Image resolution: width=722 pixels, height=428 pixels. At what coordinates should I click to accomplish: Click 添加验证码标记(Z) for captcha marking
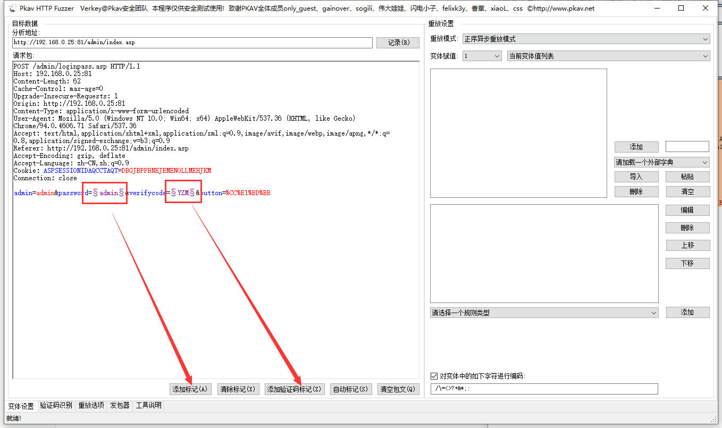[295, 389]
